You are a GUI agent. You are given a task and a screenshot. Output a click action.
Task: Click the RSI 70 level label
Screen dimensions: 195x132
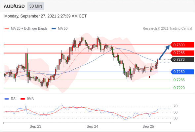coord(175,106)
